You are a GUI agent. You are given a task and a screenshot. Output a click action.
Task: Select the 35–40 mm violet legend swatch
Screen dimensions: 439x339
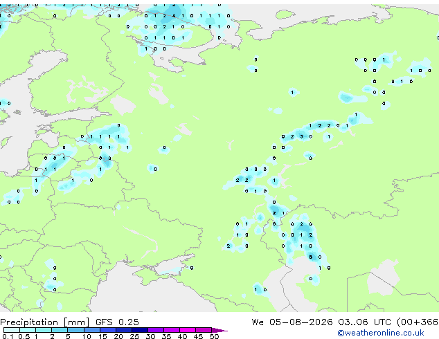point(172,330)
